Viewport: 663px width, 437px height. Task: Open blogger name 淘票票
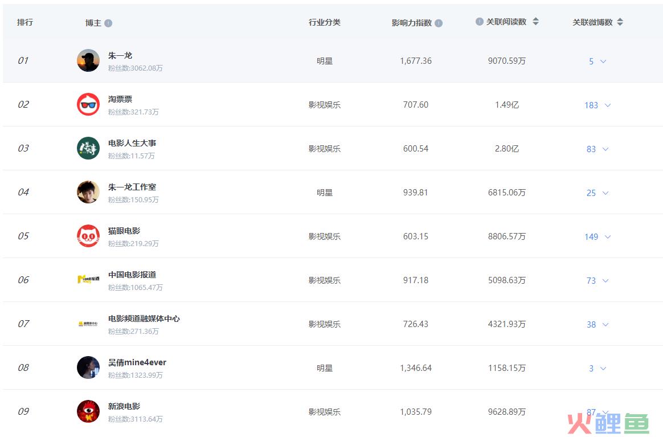coord(120,99)
